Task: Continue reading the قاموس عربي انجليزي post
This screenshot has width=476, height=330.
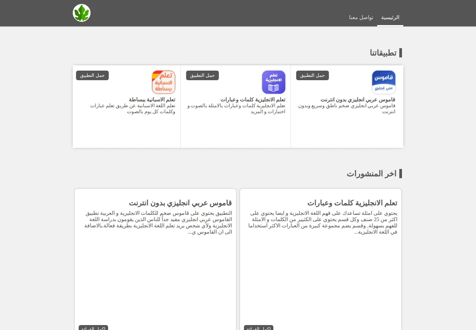Action: click(93, 328)
